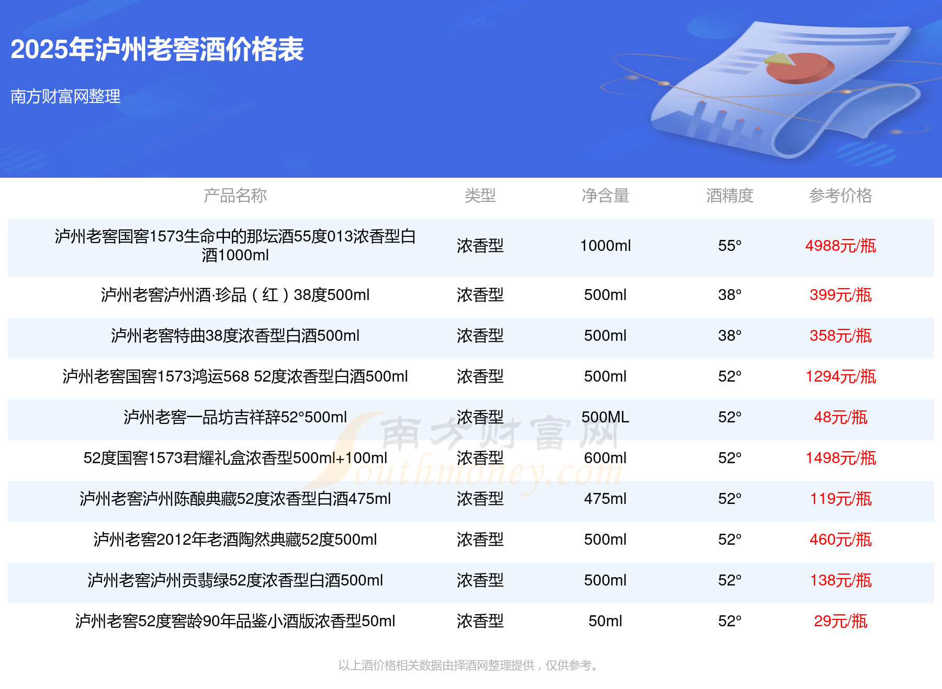Select the price 399元/瓶
The image size is (942, 689).
tap(840, 295)
